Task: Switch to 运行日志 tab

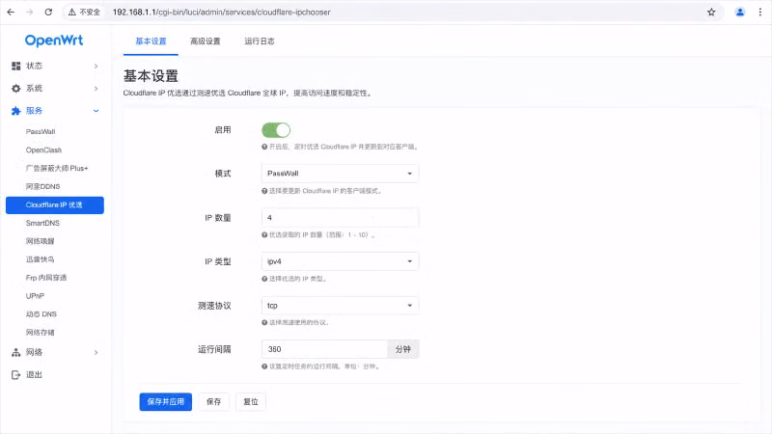Action: [x=260, y=41]
